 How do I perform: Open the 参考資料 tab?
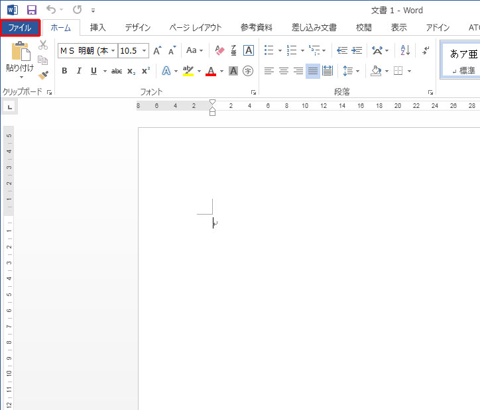click(x=256, y=28)
